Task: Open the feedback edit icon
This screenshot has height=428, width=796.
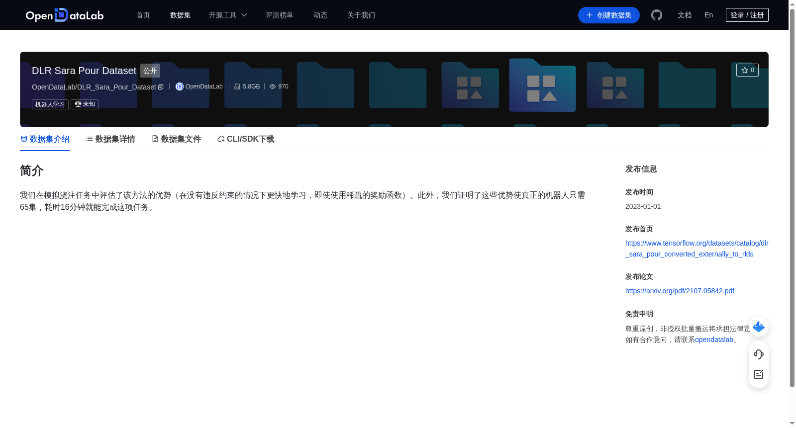Action: coord(759,374)
